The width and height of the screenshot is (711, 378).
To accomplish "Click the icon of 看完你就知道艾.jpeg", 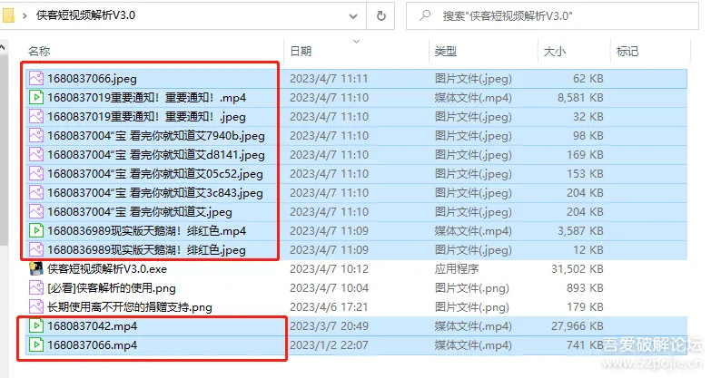I will [36, 211].
